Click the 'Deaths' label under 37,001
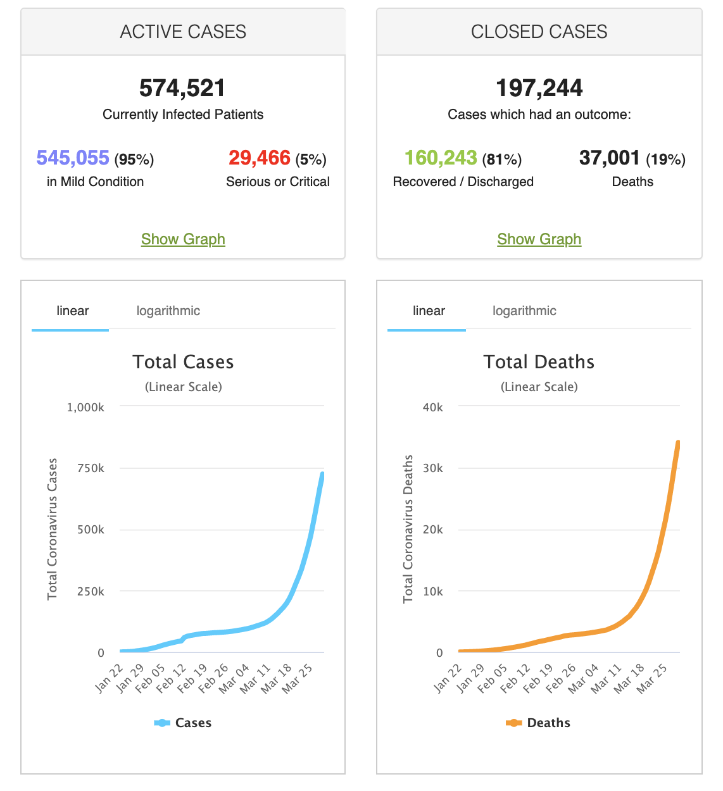 pos(632,182)
